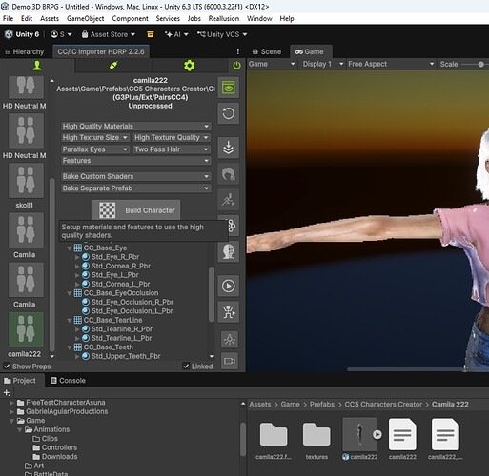The height and width of the screenshot is (476, 489).
Task: Select the green character person tab icon
Action: [x=37, y=66]
